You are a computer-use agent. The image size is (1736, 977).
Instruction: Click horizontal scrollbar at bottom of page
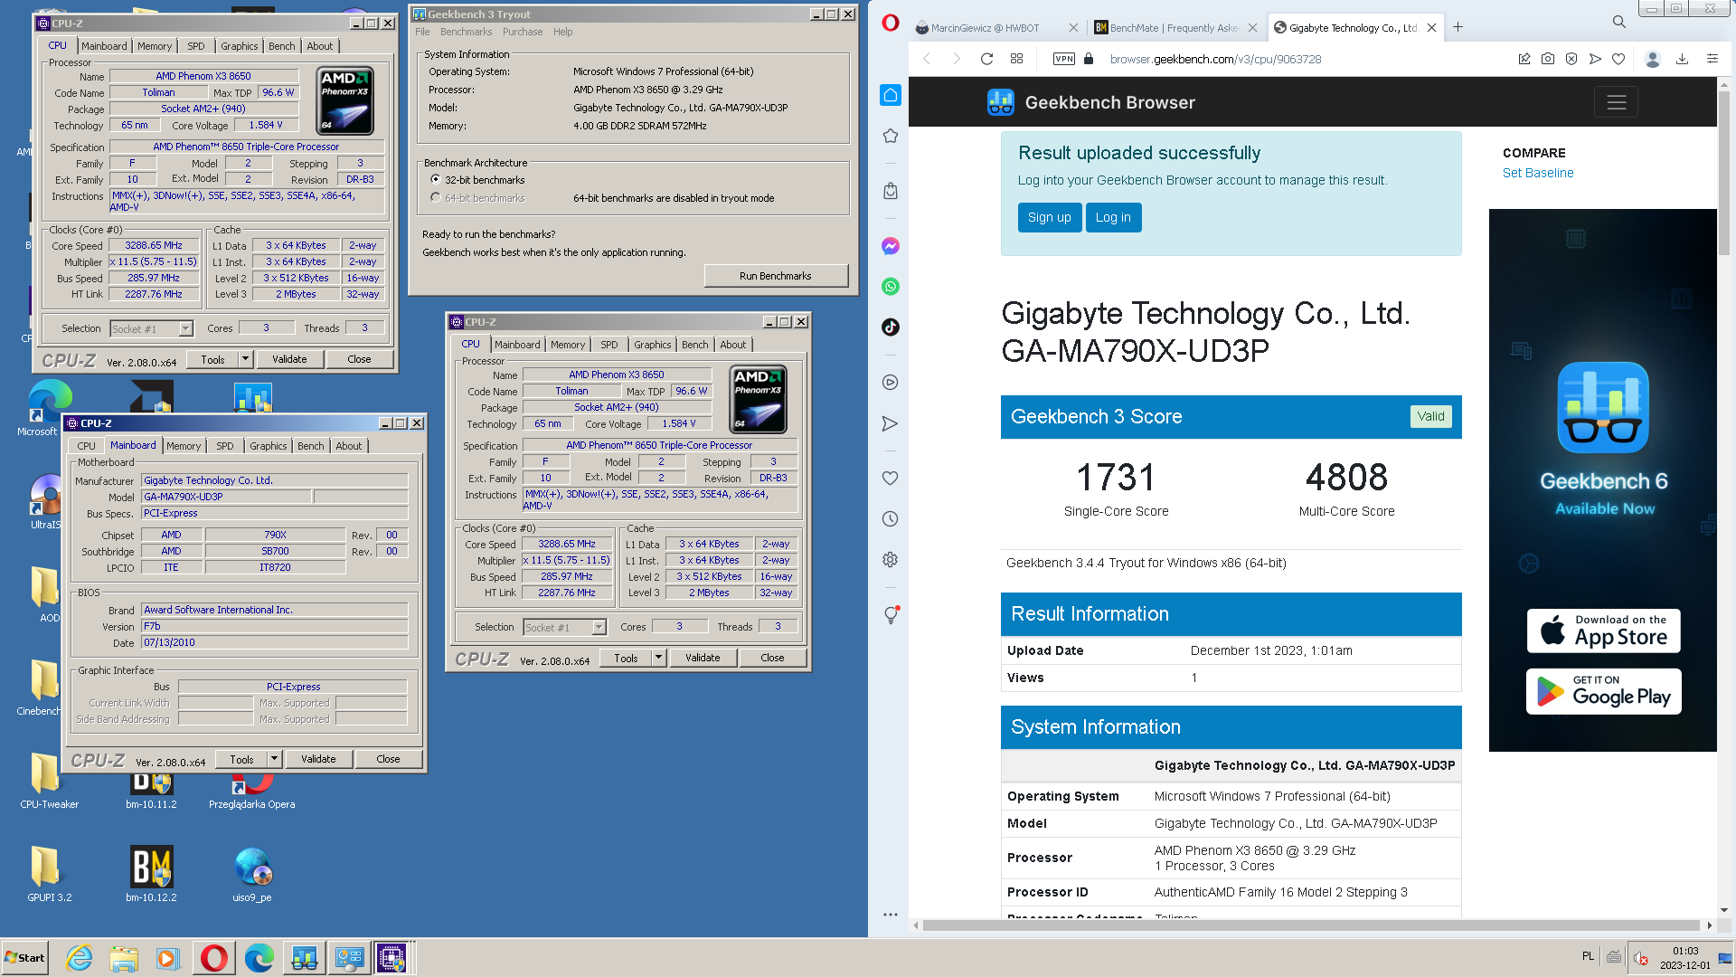[1311, 925]
